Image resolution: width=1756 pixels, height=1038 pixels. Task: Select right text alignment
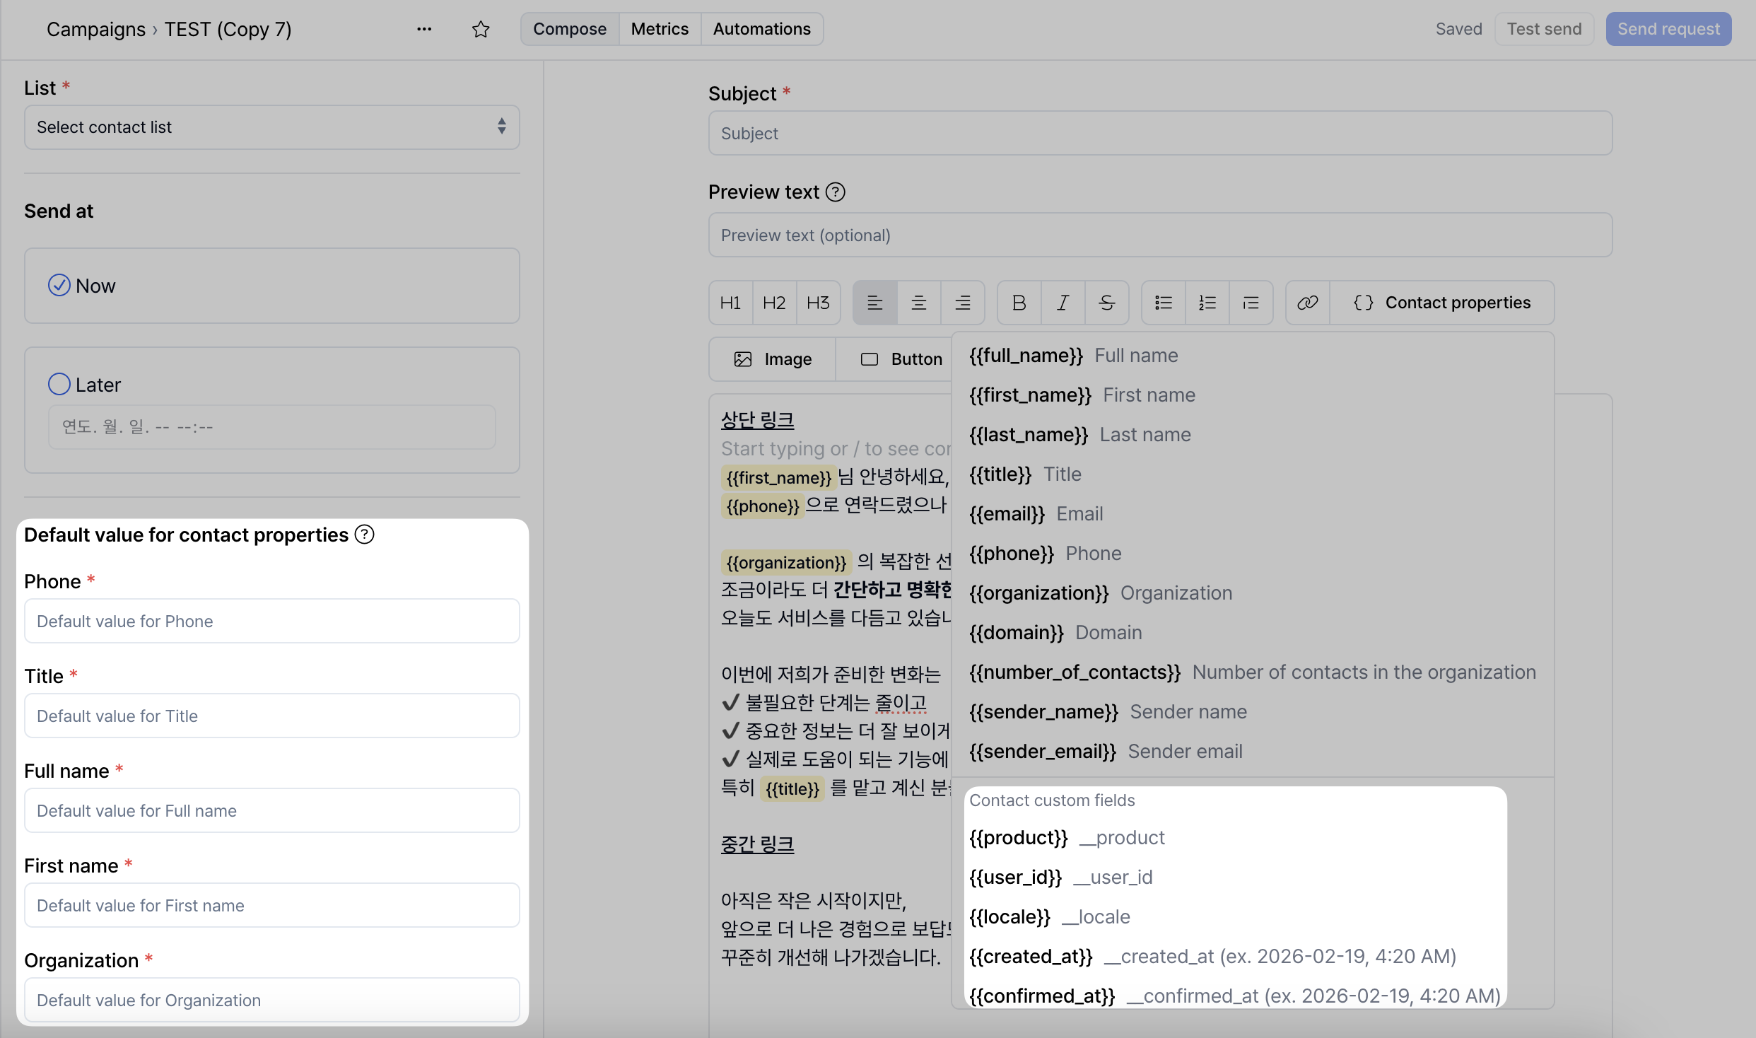click(963, 302)
